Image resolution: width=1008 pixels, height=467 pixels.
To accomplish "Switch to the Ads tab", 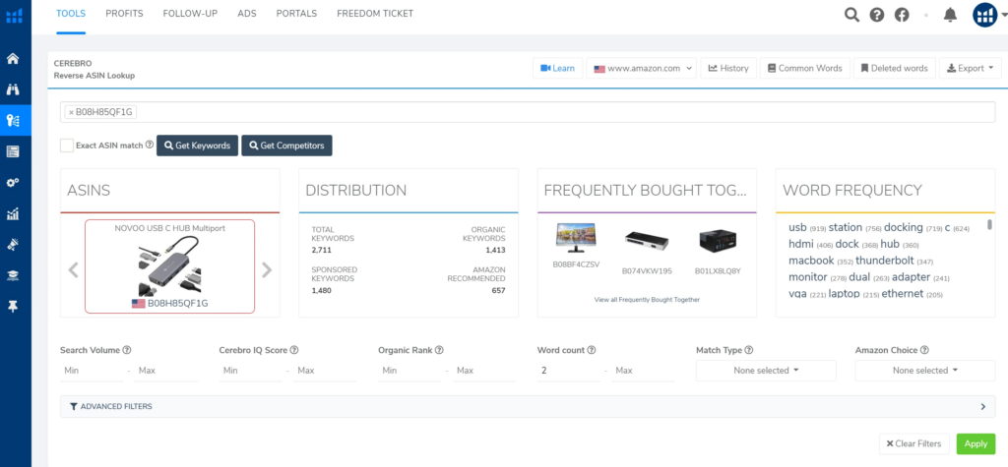I will tap(247, 14).
